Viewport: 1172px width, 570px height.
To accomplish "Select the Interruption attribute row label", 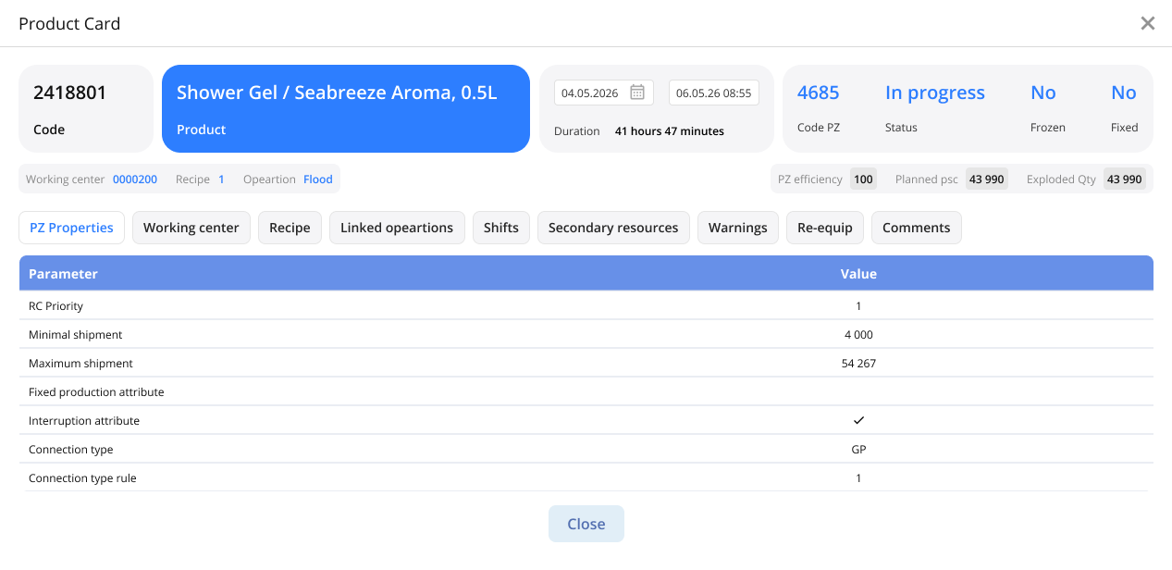I will [x=84, y=421].
